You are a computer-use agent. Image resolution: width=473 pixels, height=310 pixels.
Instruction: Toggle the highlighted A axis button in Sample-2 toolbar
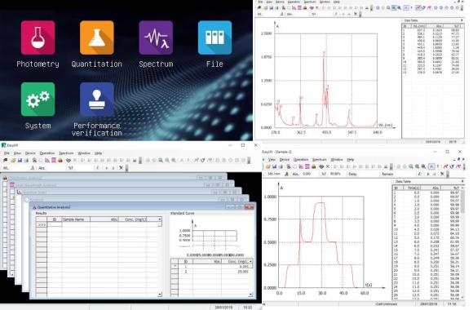tap(431, 166)
